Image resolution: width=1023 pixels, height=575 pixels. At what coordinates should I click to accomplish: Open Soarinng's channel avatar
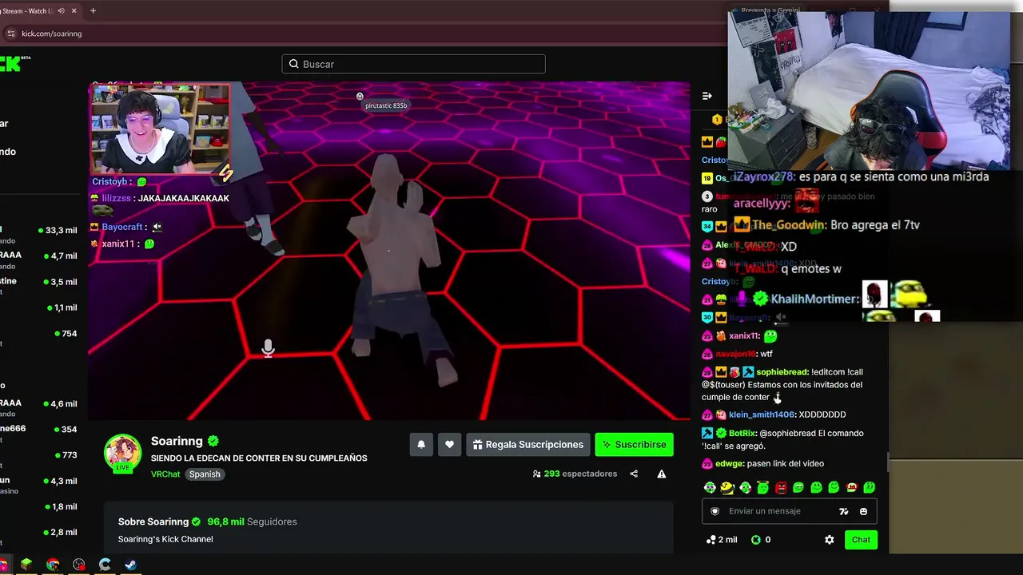coord(122,453)
